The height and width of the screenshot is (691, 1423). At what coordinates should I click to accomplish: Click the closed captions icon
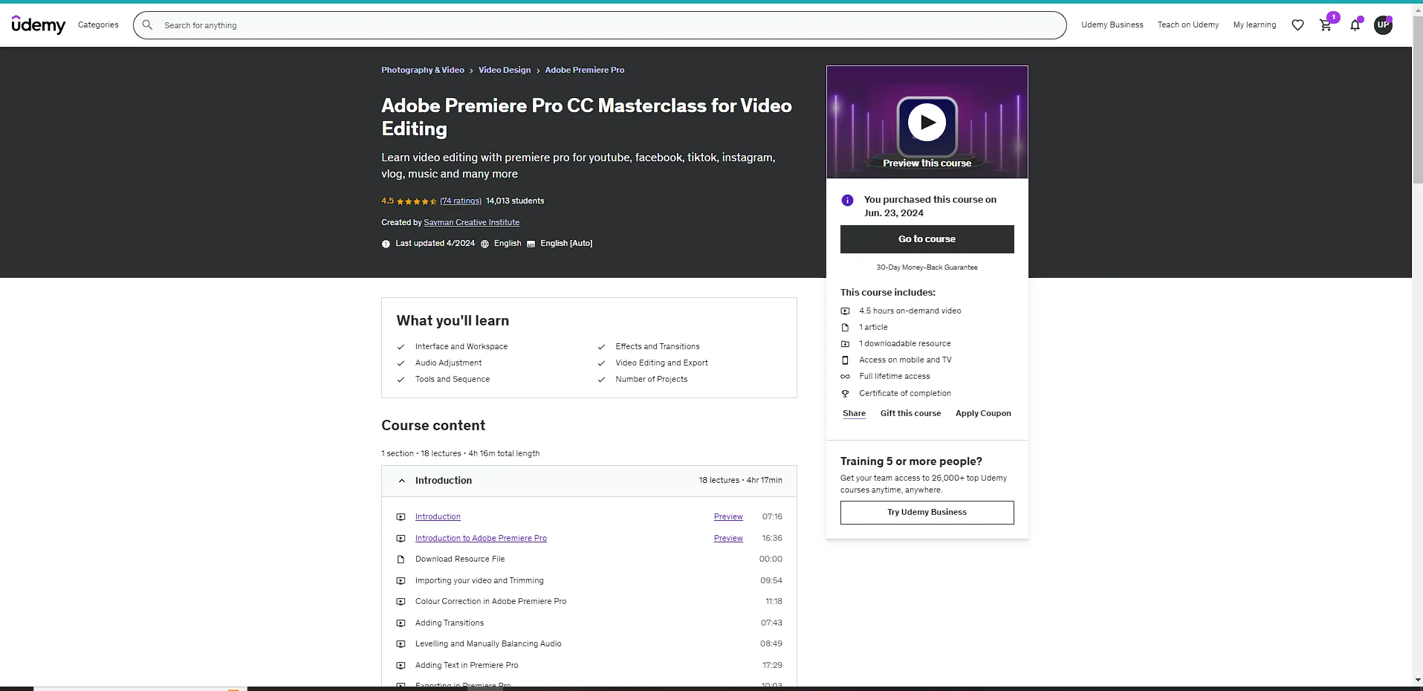pyautogui.click(x=531, y=244)
